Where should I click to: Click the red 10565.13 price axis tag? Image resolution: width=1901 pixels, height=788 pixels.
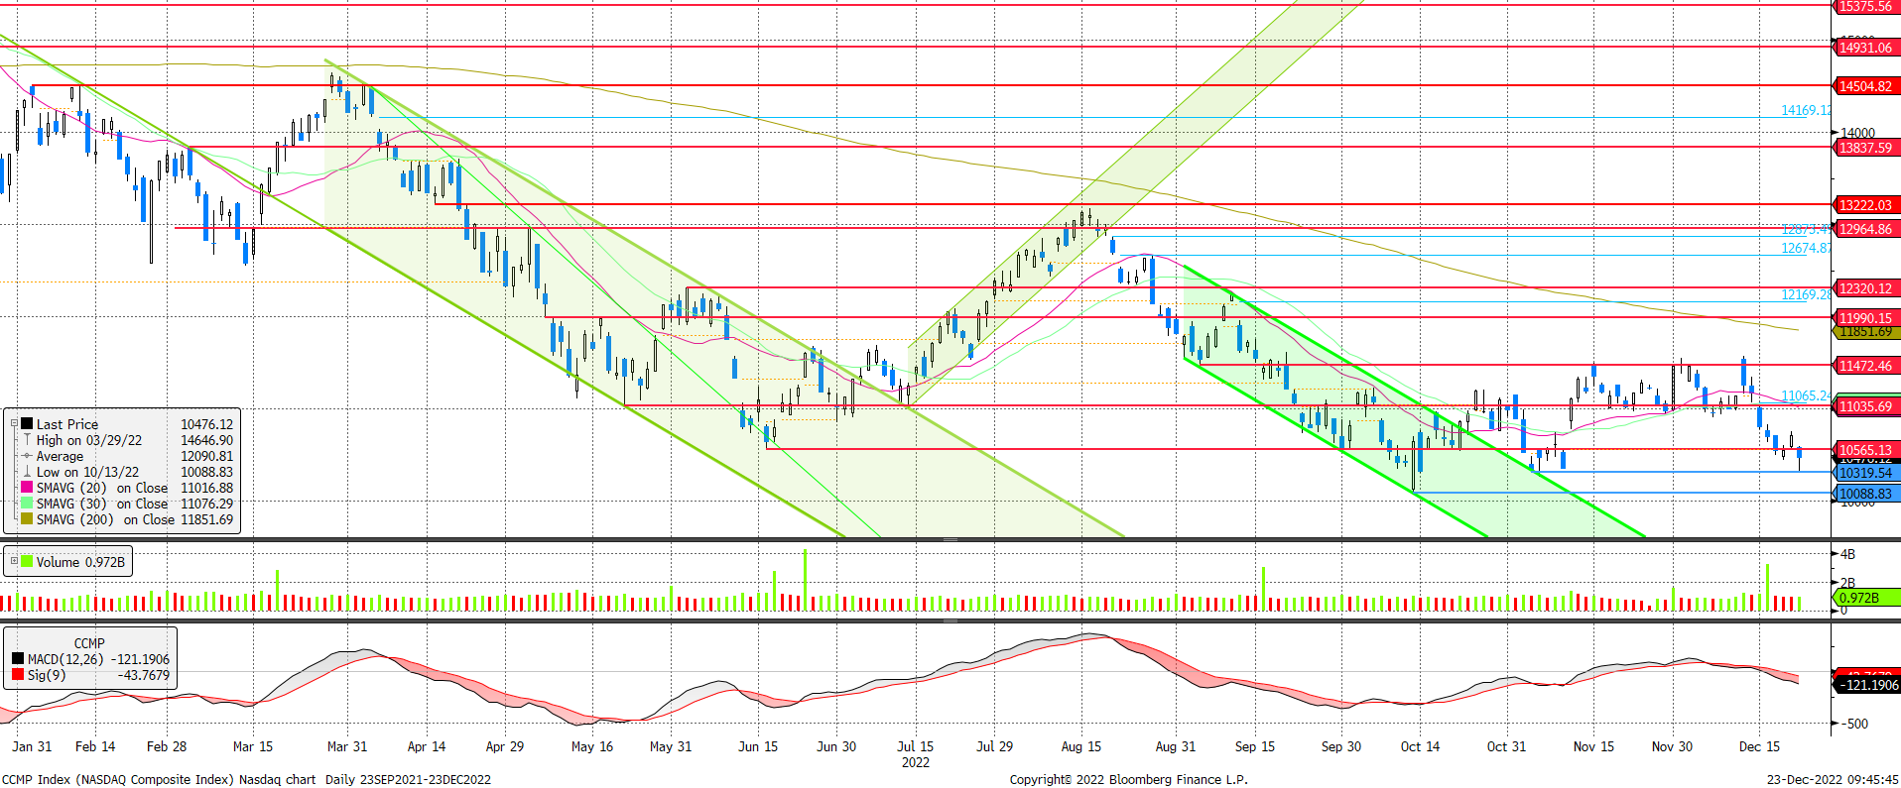click(x=1865, y=450)
